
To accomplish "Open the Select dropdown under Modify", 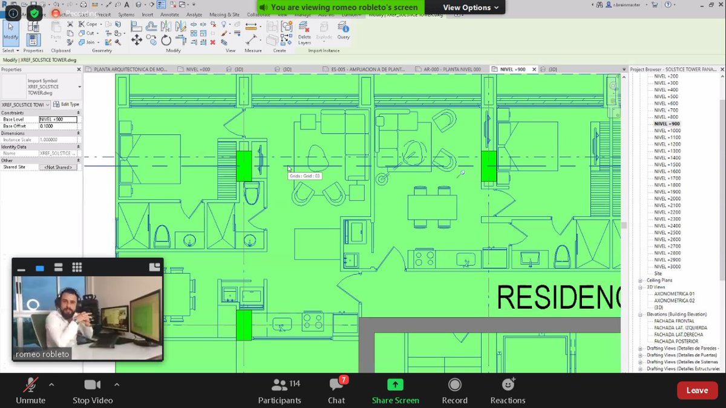I will click(x=10, y=51).
